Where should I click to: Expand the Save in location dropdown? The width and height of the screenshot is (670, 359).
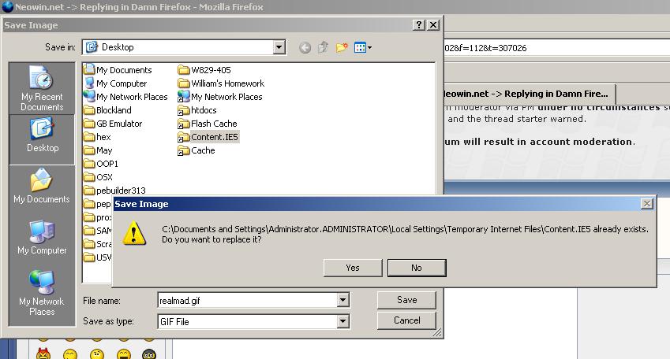(279, 47)
